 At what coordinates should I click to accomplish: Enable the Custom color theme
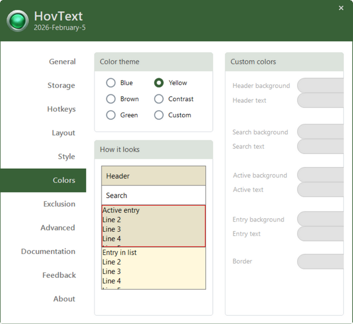(x=159, y=115)
